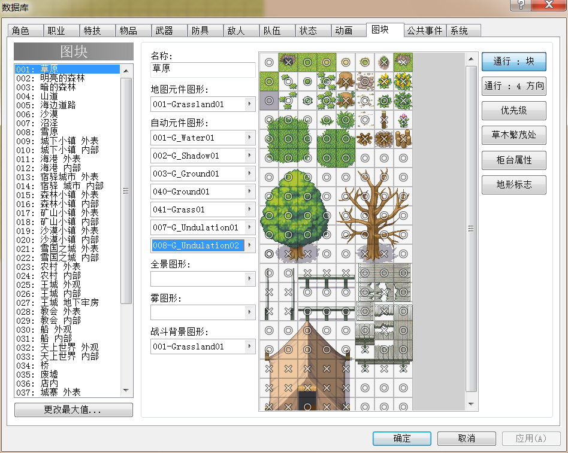
Task: Click the crossed logs tile without stones
Action: [x=365, y=139]
